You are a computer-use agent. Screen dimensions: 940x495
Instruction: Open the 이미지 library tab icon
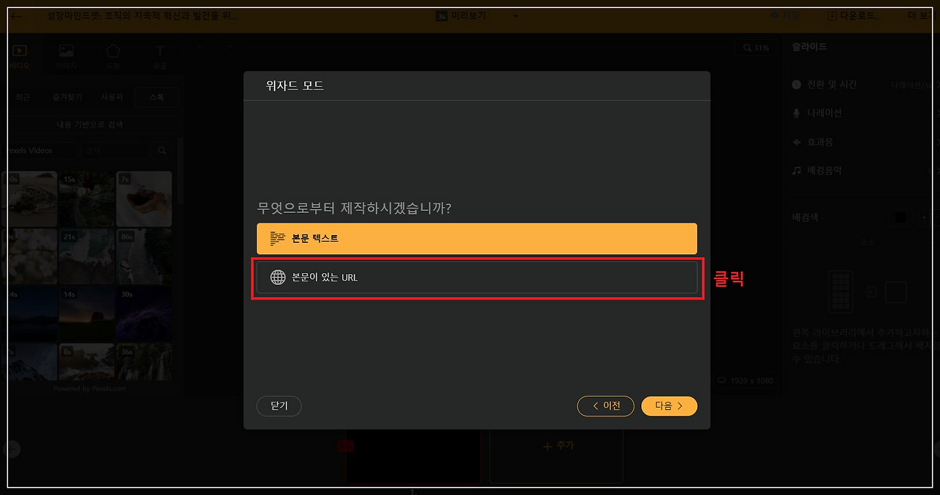[66, 51]
